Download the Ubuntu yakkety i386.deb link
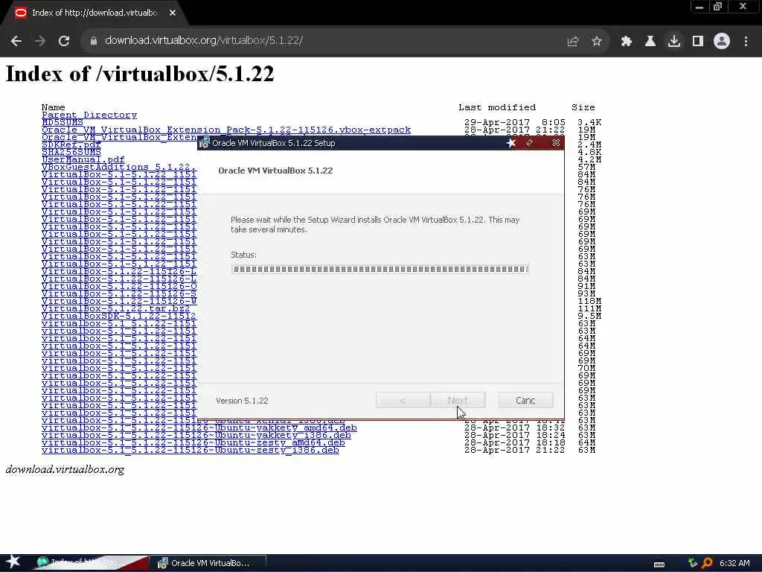 tap(196, 435)
